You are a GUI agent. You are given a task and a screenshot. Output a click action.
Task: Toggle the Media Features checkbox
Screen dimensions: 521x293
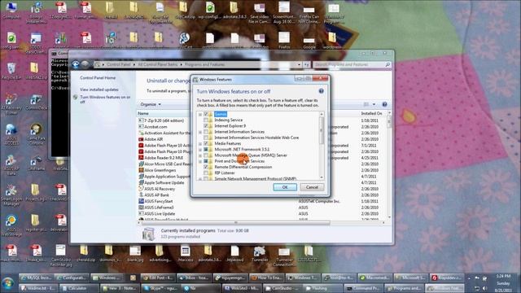coord(206,143)
